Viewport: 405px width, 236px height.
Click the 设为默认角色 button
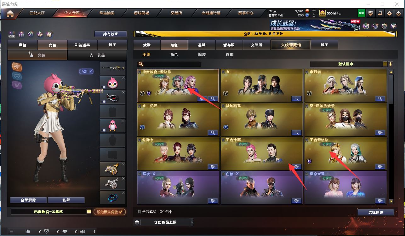coord(110,212)
